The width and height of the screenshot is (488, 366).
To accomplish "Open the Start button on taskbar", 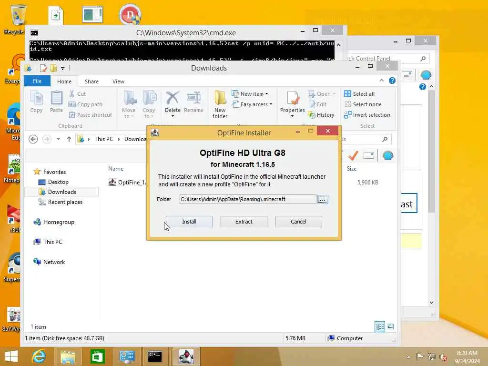I will (11, 356).
